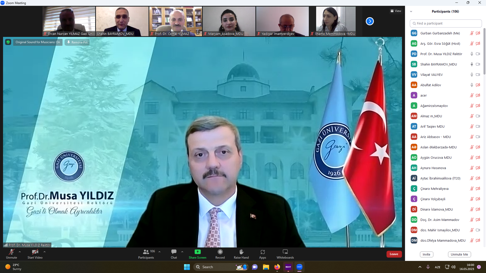Click the Invite button
This screenshot has height=273, width=486.
[x=426, y=254]
